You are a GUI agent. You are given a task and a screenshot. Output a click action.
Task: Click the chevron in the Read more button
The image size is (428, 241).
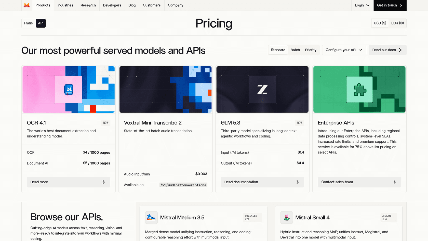tap(104, 182)
